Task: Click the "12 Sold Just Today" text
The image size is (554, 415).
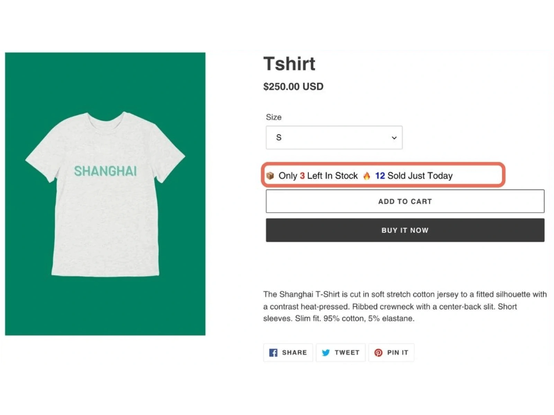Action: (414, 176)
